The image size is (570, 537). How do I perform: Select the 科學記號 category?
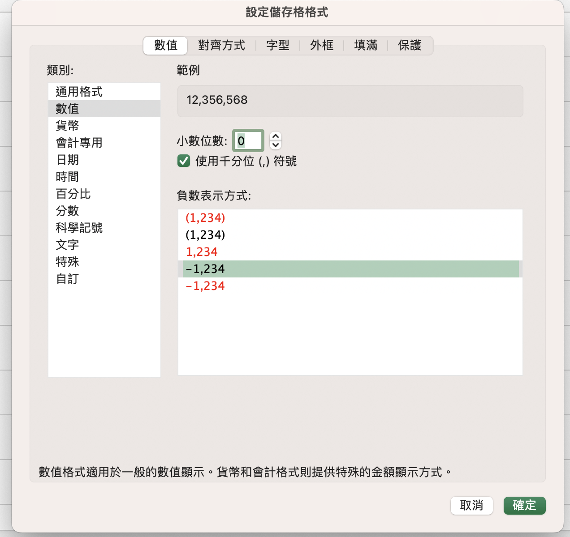pos(79,228)
